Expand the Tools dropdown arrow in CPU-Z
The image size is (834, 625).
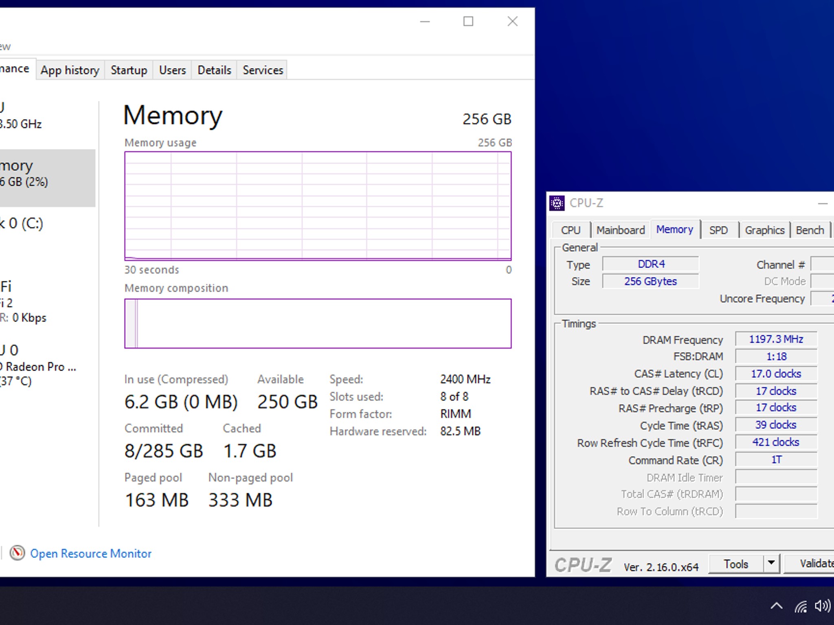click(x=771, y=563)
